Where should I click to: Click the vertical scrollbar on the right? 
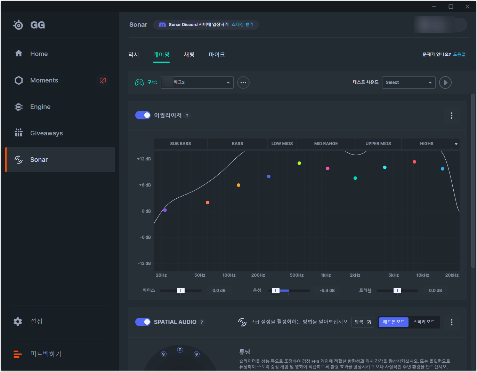[x=473, y=180]
